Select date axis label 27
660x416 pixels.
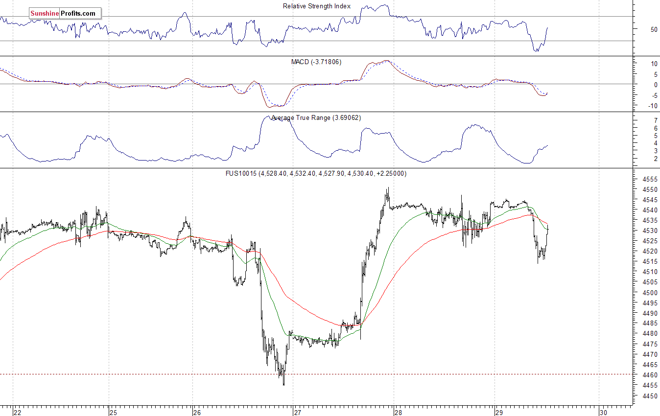tap(298, 413)
